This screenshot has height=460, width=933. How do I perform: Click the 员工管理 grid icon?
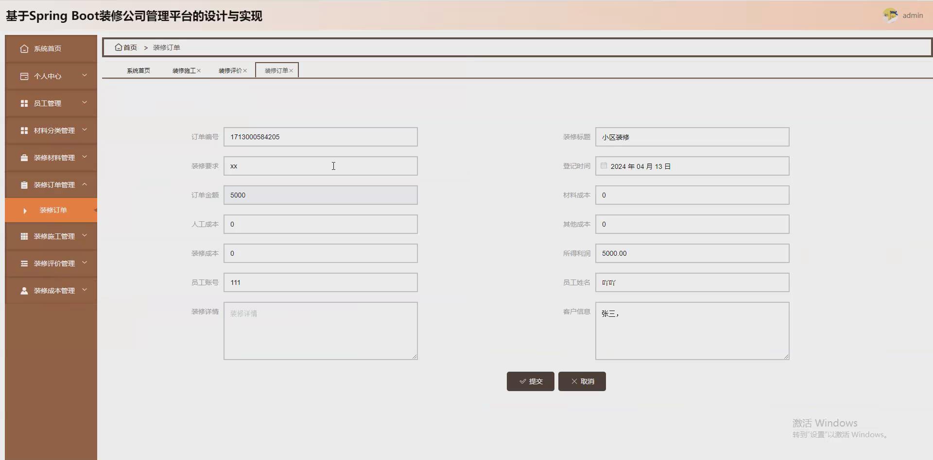pos(24,103)
